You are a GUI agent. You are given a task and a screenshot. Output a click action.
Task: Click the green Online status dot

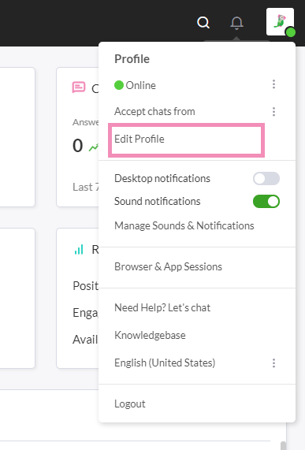click(119, 85)
